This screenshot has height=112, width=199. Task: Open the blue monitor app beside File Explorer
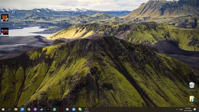click(x=22, y=109)
